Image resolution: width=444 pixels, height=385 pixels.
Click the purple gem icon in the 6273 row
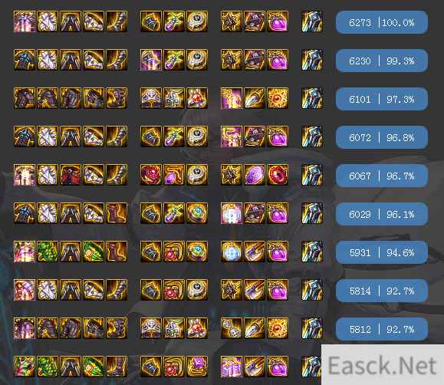(x=278, y=21)
